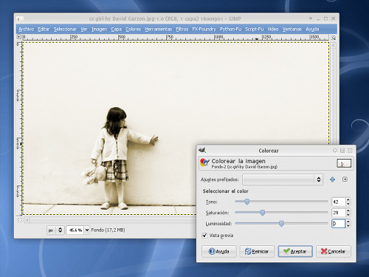This screenshot has width=369, height=277.
Task: Click the GIMP window menu icon in titlebar
Action: tap(20, 18)
